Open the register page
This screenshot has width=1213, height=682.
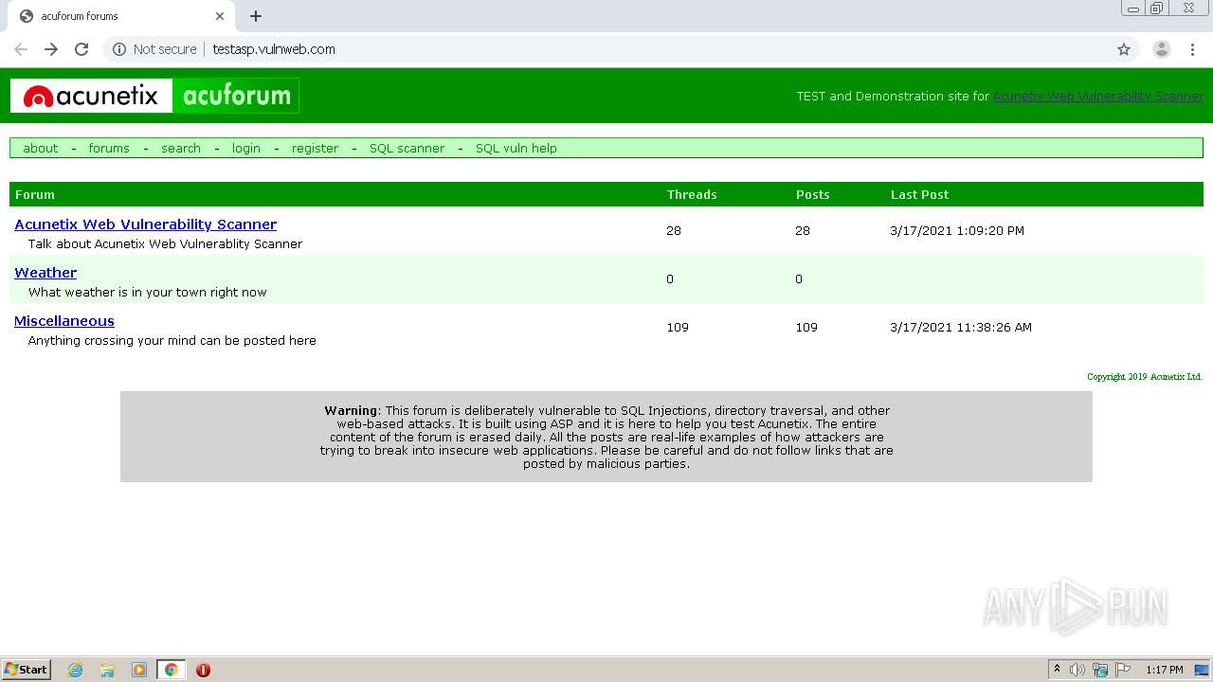[315, 148]
